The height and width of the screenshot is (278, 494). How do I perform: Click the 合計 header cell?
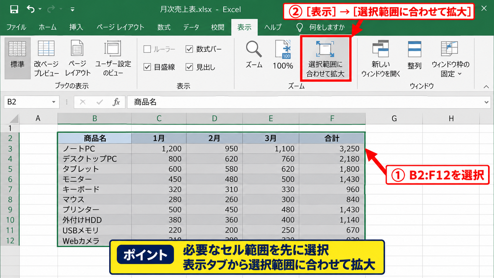click(332, 138)
